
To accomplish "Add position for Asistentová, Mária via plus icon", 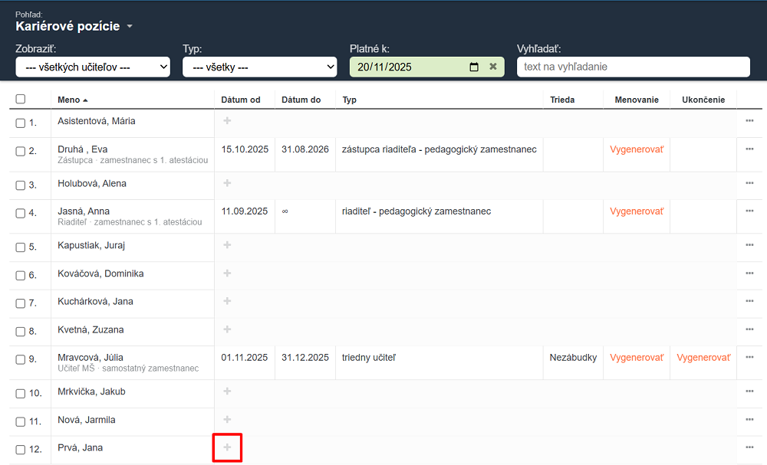I will pos(227,120).
